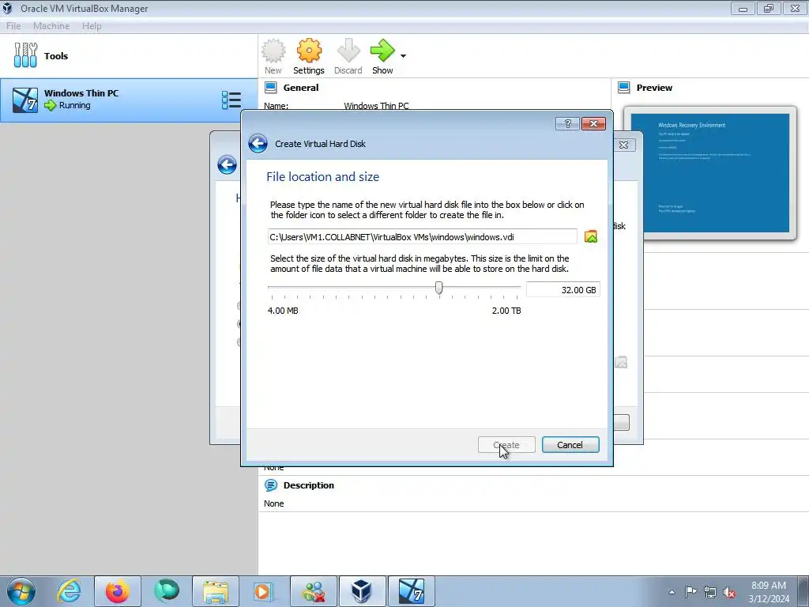Launch Firefox from taskbar
The width and height of the screenshot is (809, 607).
click(118, 591)
